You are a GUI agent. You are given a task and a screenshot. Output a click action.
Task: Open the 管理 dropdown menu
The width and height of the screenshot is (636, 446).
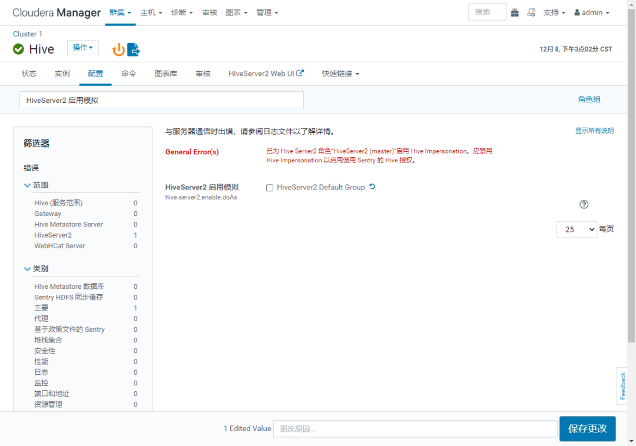pos(267,12)
